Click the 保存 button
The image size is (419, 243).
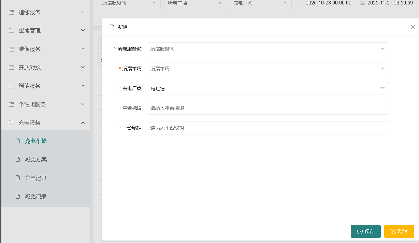click(x=365, y=231)
